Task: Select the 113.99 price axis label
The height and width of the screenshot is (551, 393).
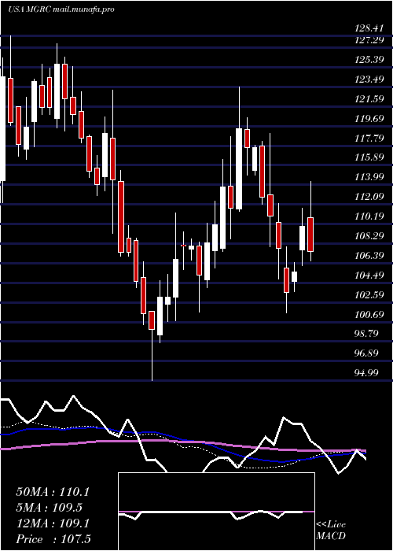Action: pos(368,177)
